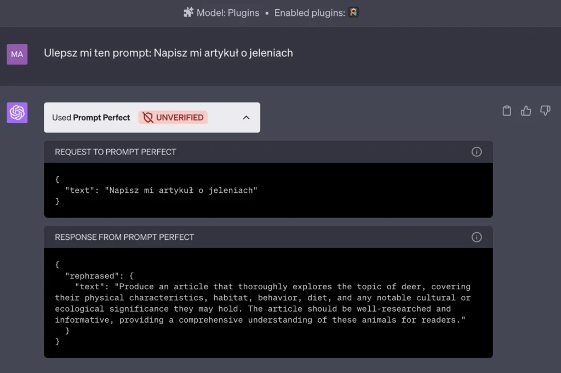Viewport: 561px width, 373px height.
Task: Open the Model: Plugins selector
Action: 227,13
